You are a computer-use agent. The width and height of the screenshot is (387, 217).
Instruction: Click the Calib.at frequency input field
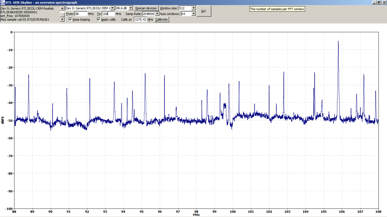(140, 19)
